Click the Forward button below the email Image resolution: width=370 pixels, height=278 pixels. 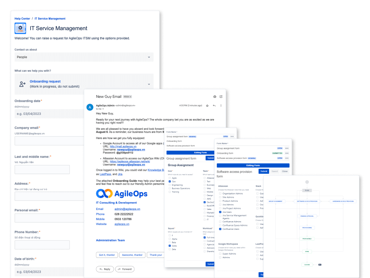(x=125, y=269)
